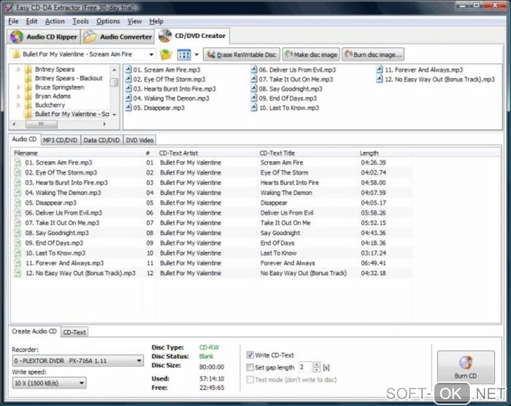The height and width of the screenshot is (406, 511).
Task: Click the gap length value field
Action: coord(305,367)
